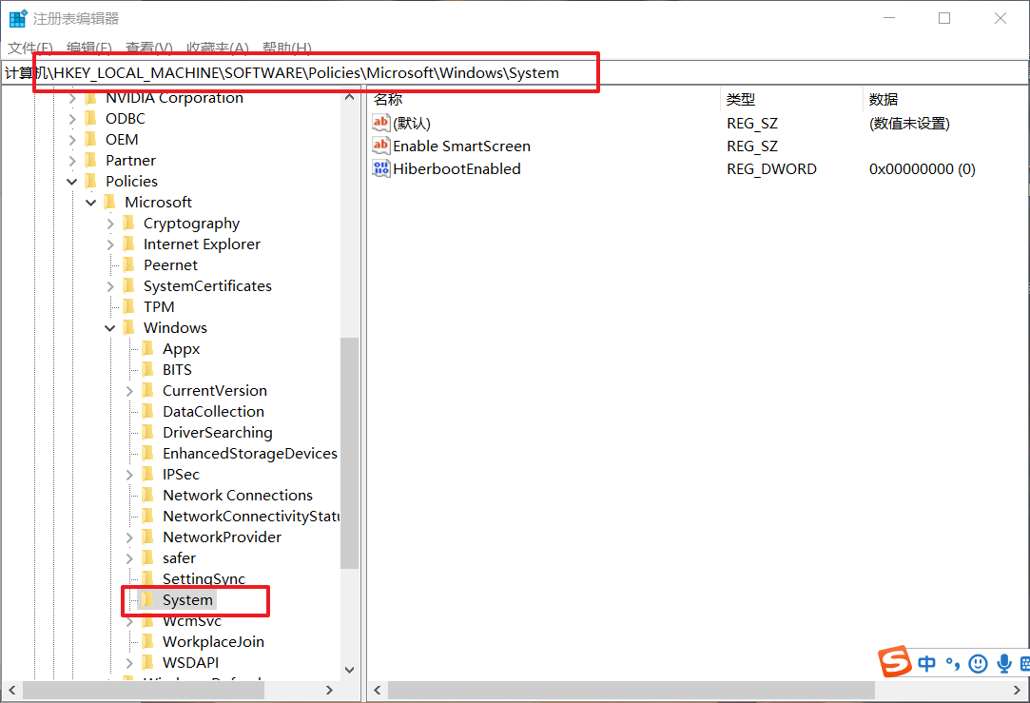1030x703 pixels.
Task: Click the HiberbootEnabled DWORD value icon
Action: click(x=381, y=169)
